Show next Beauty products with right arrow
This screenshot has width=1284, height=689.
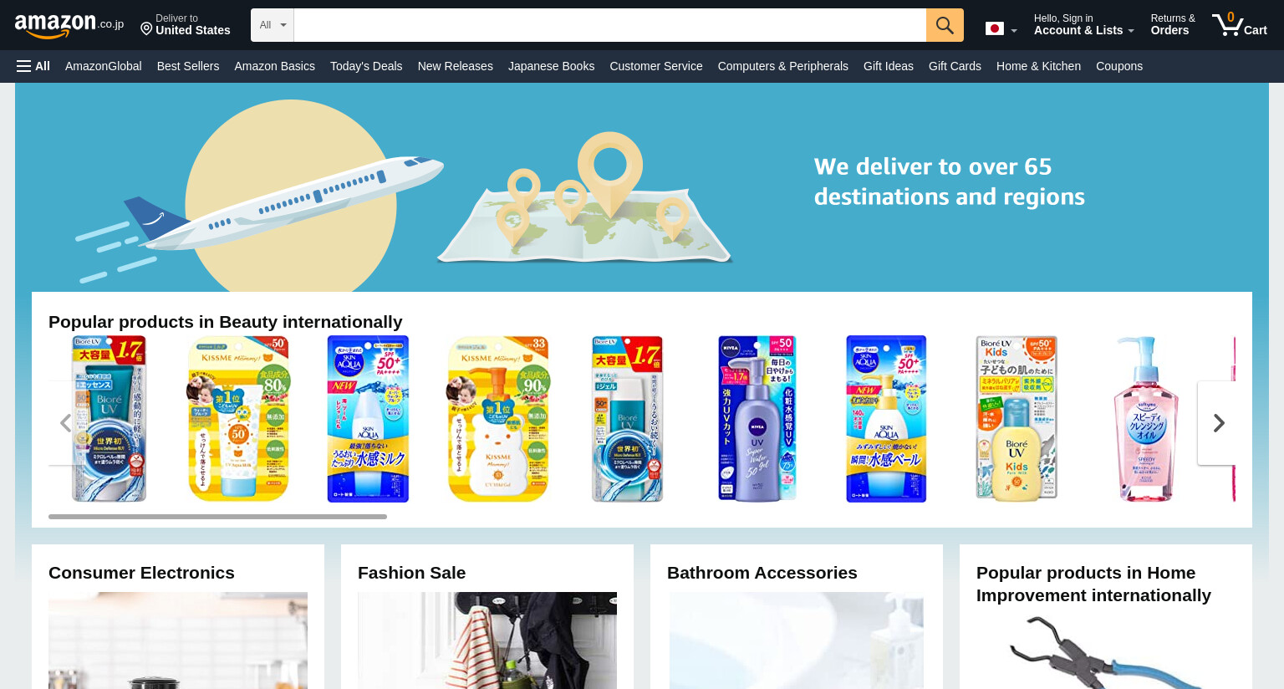pos(1218,423)
